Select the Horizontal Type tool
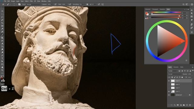This screenshot has width=194, height=109. pos(2,58)
